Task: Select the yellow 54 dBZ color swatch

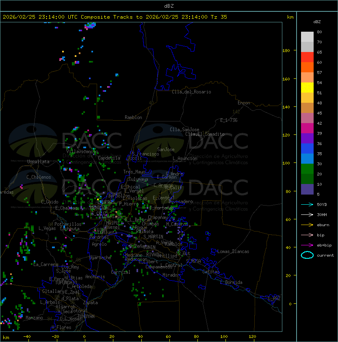Action: click(307, 88)
